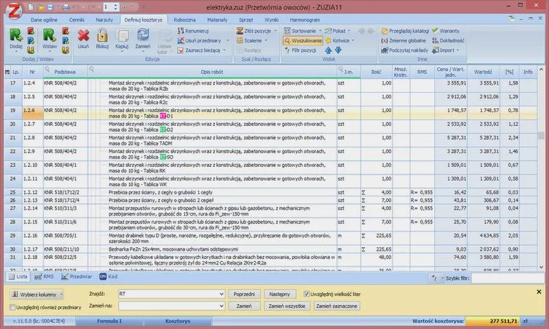Select row 1.2.8 Tablica TADM
549x329 pixels.
tap(270, 141)
